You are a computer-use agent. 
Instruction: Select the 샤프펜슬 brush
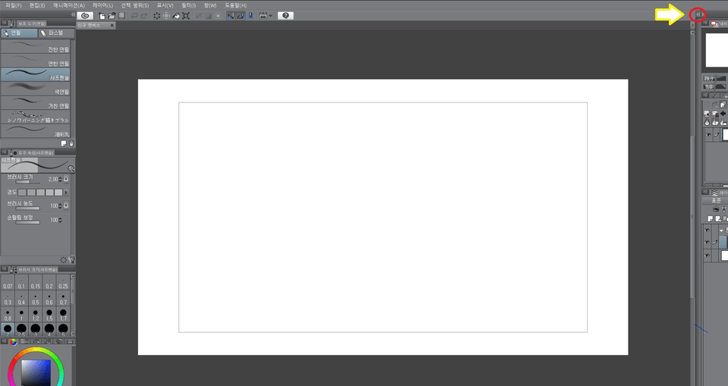(x=36, y=74)
